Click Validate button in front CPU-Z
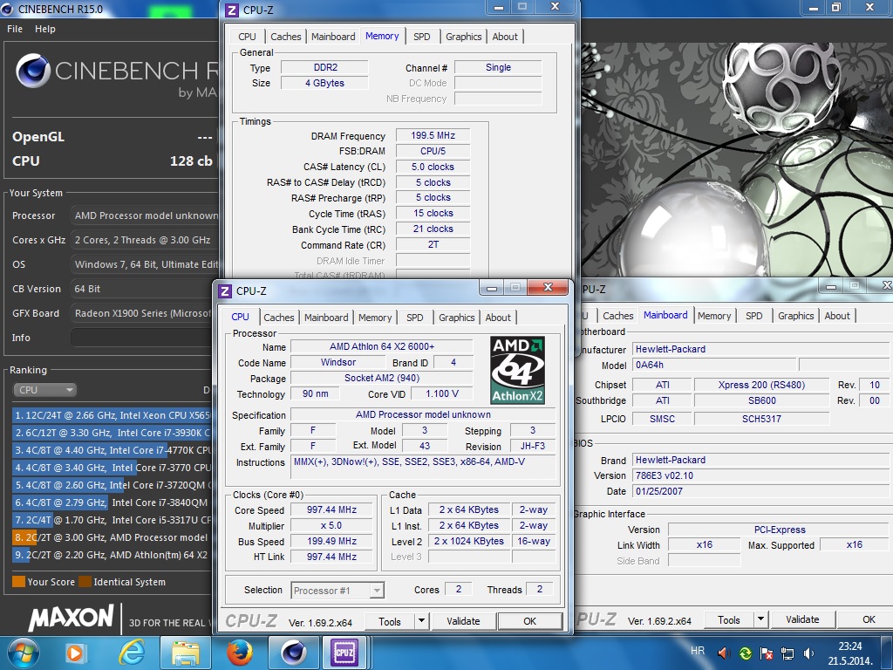This screenshot has height=670, width=893. pos(463,621)
